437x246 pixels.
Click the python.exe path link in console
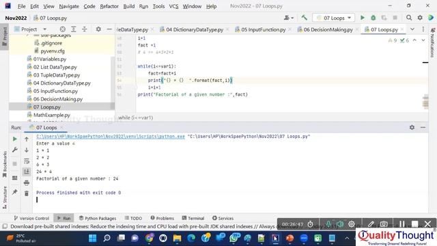pyautogui.click(x=111, y=137)
